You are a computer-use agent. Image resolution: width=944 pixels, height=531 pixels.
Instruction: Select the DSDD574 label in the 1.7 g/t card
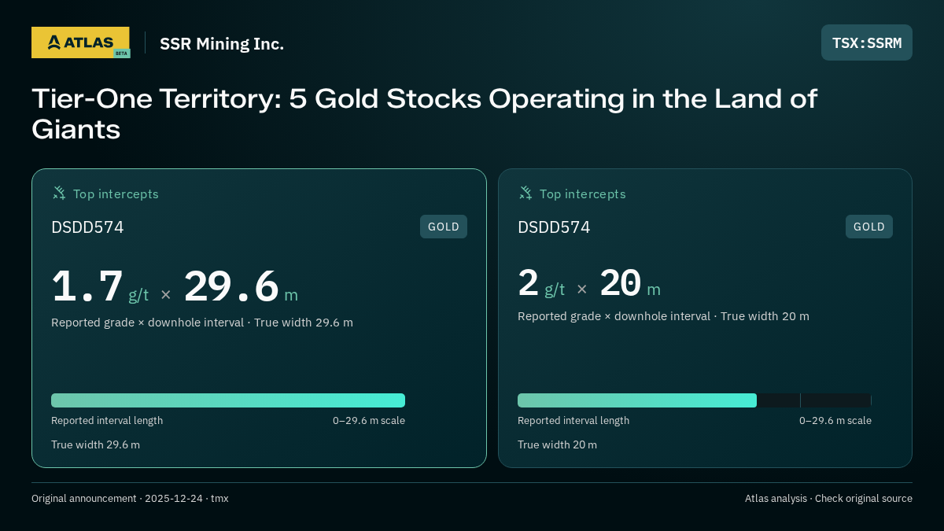click(x=87, y=227)
